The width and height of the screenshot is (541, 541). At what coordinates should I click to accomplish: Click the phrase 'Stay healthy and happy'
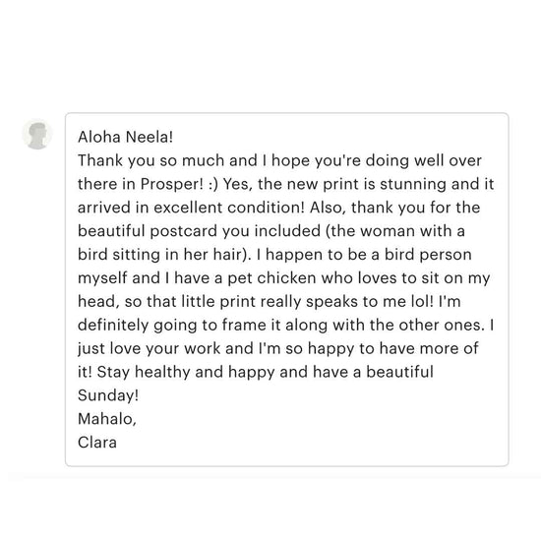coord(186,372)
